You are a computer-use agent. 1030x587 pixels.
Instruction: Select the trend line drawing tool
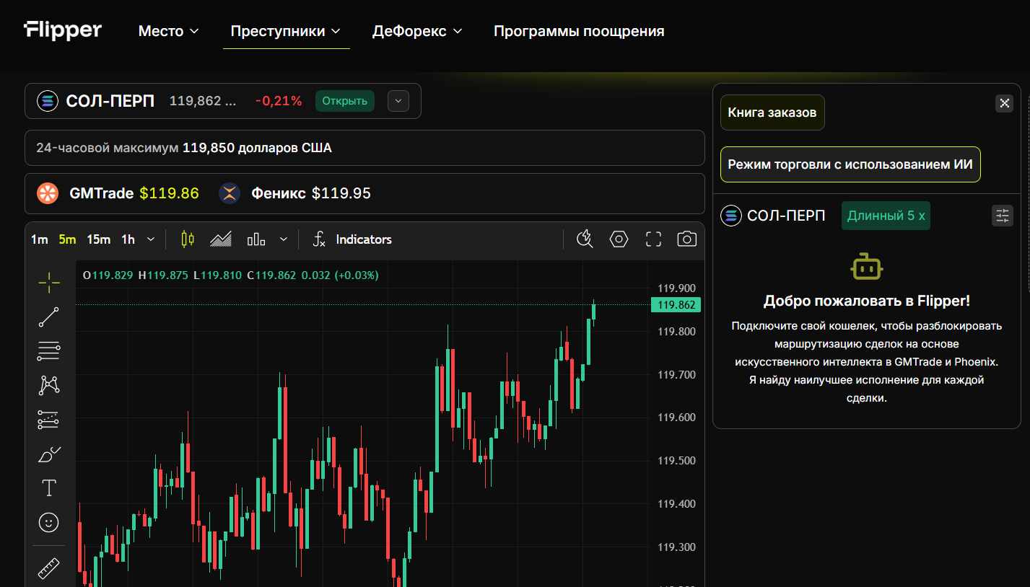(x=49, y=317)
